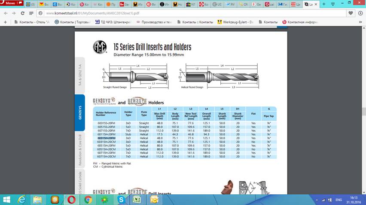Click 'Holder Reference Number' column header
The image size is (366, 205).
pyautogui.click(x=106, y=114)
